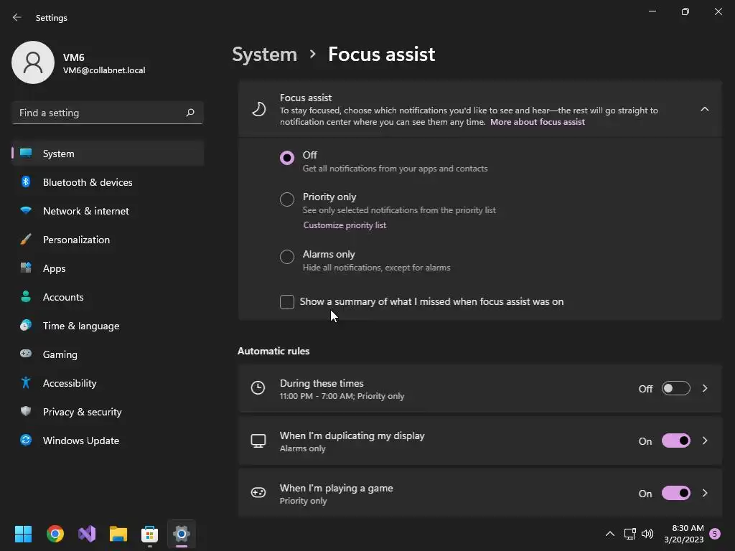
Task: Disable the duplicating my display toggle
Action: pos(675,441)
